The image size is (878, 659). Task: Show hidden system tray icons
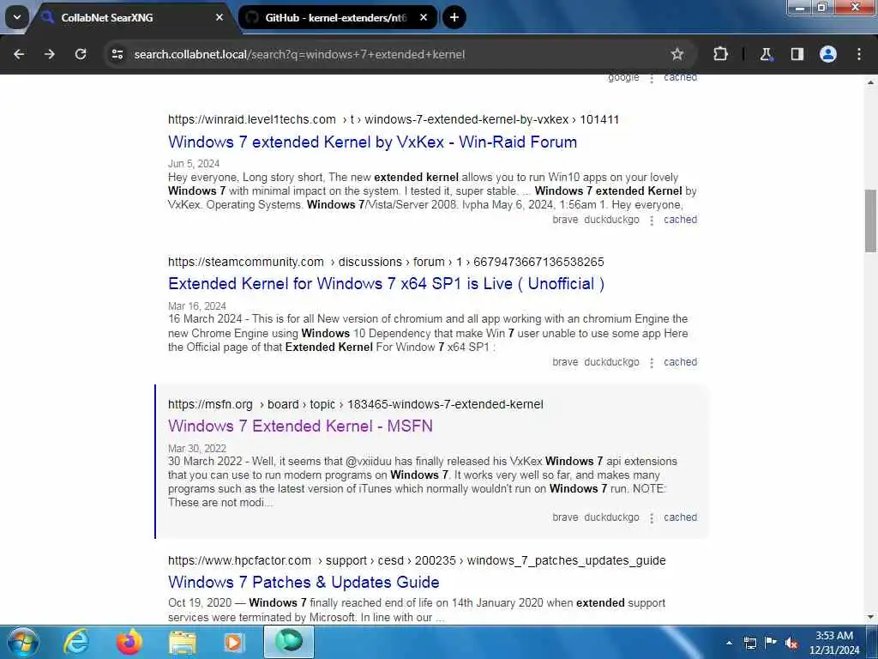[729, 643]
